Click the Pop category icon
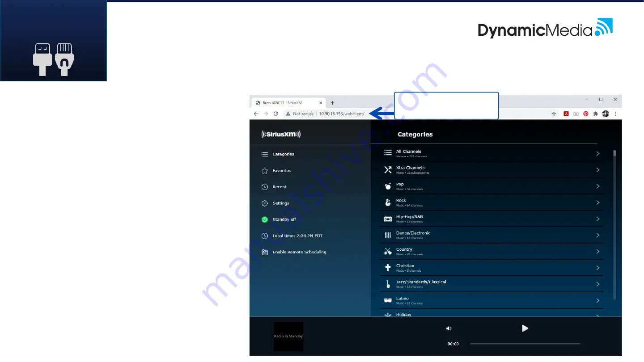 [388, 186]
